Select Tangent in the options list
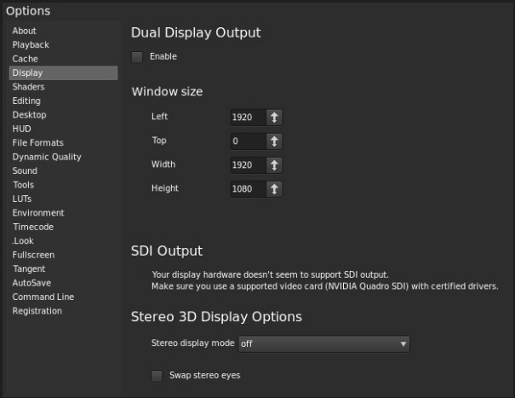 click(29, 268)
